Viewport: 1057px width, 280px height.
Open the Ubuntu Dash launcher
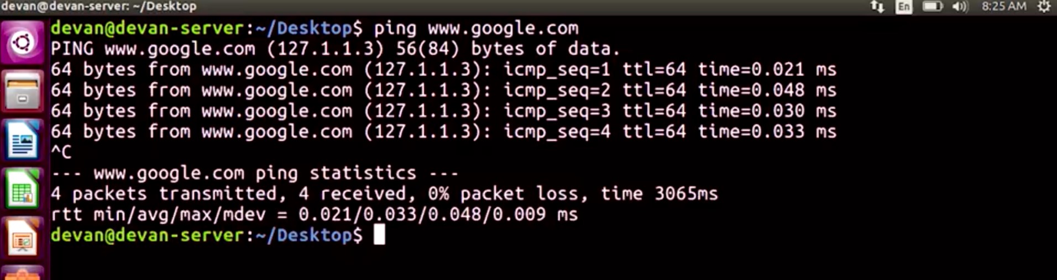pyautogui.click(x=23, y=43)
